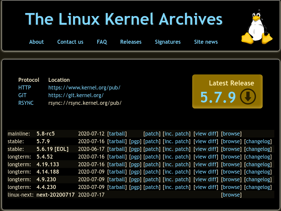Open the FAQ page
The image size is (281, 211).
[102, 42]
